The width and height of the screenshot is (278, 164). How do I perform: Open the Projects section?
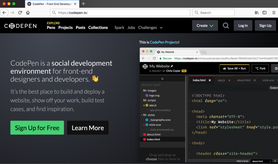point(65,27)
